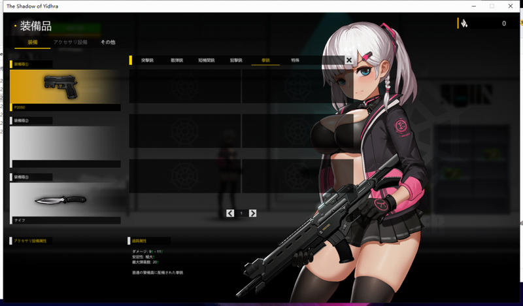
Task: Filter weapons by 短機関銃 category
Action: coord(206,60)
